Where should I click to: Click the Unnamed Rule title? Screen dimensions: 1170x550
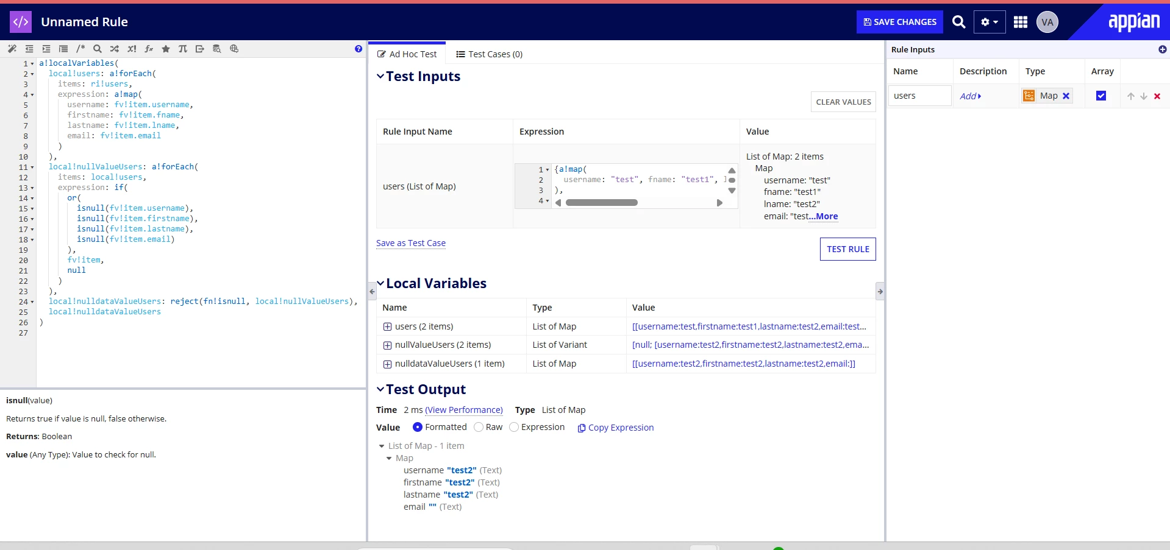pos(84,22)
